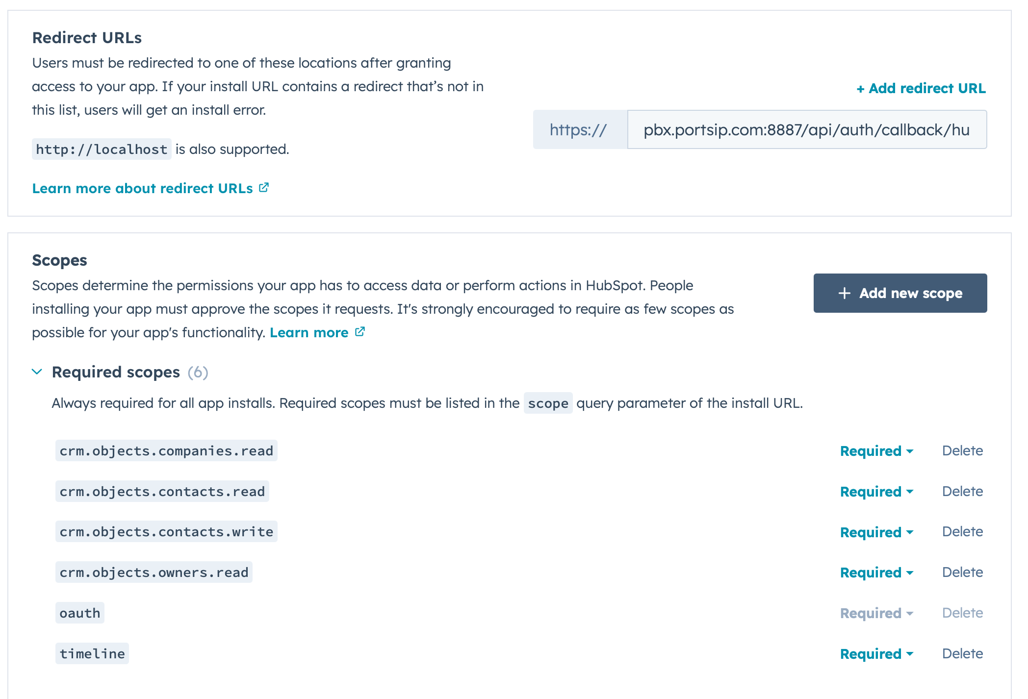Click Add redirect URL link
This screenshot has width=1028, height=699.
point(921,88)
